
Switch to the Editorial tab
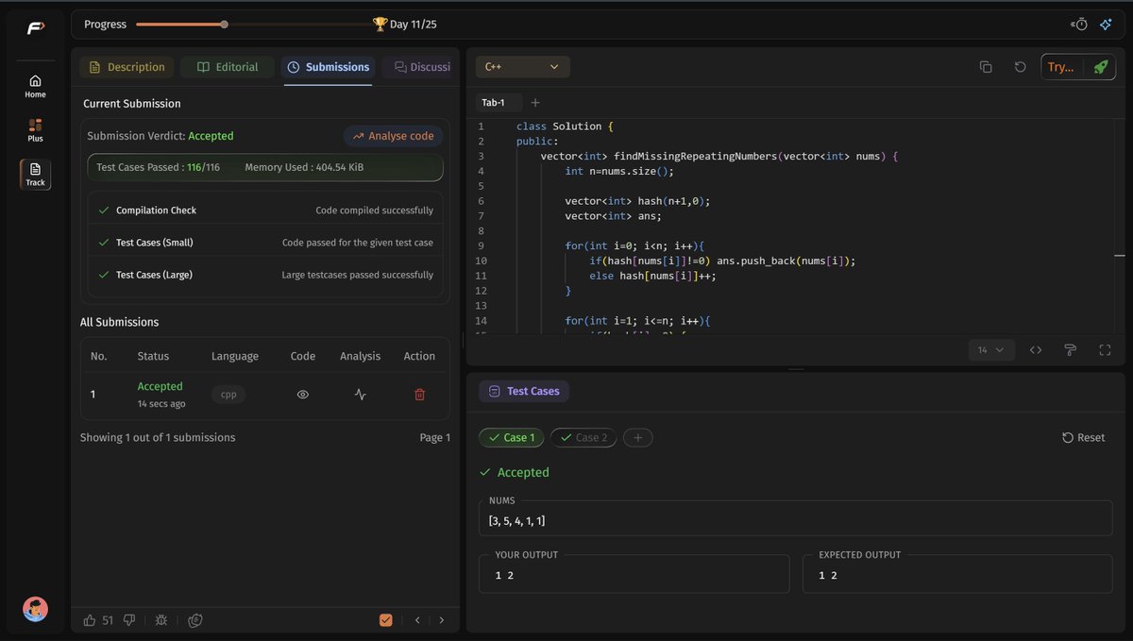point(228,67)
